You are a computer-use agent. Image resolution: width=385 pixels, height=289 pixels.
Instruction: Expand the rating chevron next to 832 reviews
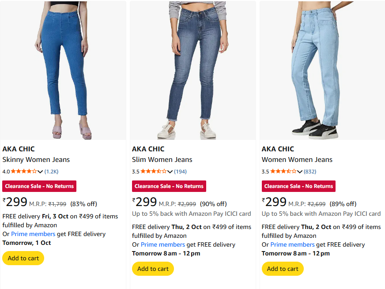(x=300, y=172)
